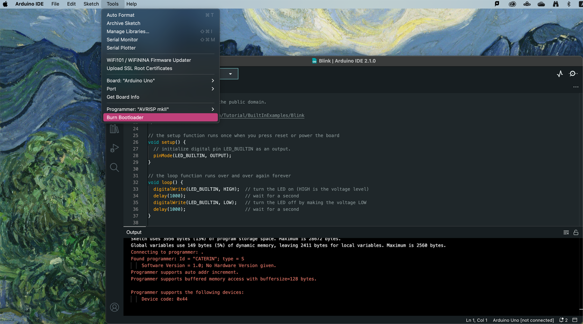Click 'Found programmer: Id = "CATERIN"' output line

[x=187, y=259]
